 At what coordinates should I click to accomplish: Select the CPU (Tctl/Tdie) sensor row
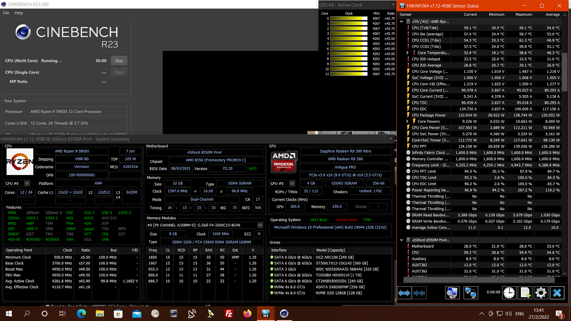[x=480, y=28]
